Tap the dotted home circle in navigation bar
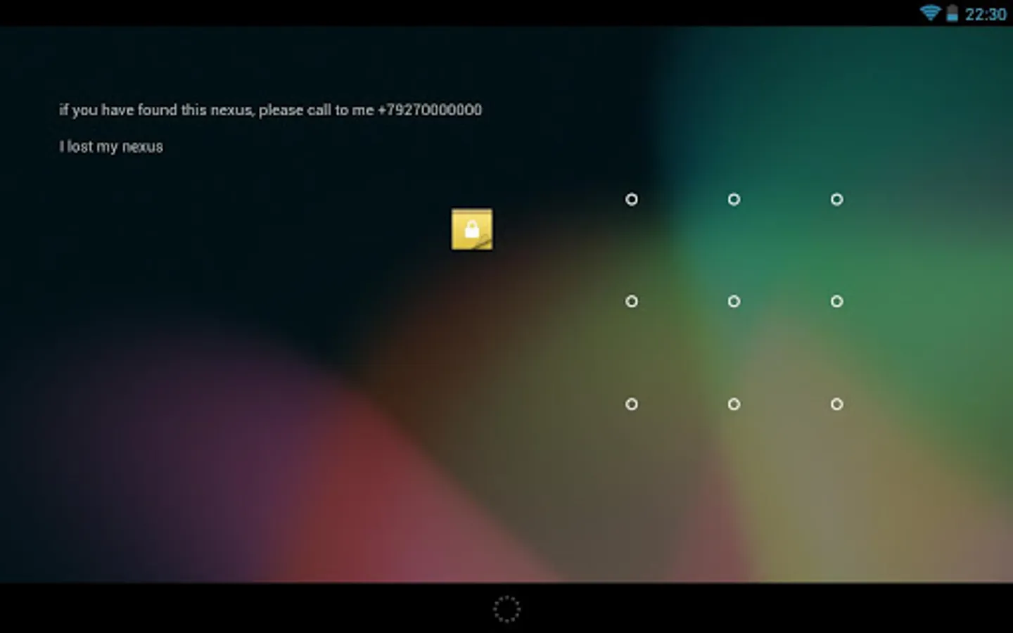The image size is (1013, 633). (507, 609)
